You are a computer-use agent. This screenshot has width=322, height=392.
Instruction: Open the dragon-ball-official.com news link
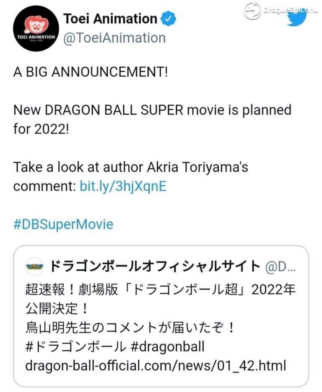(156, 366)
